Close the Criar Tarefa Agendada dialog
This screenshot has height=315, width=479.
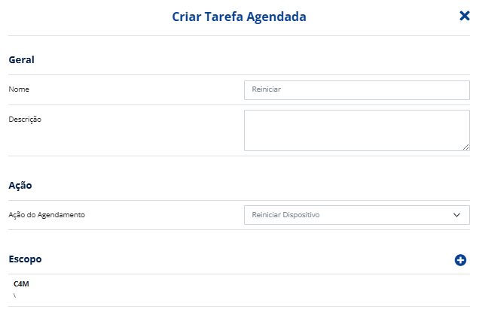464,16
